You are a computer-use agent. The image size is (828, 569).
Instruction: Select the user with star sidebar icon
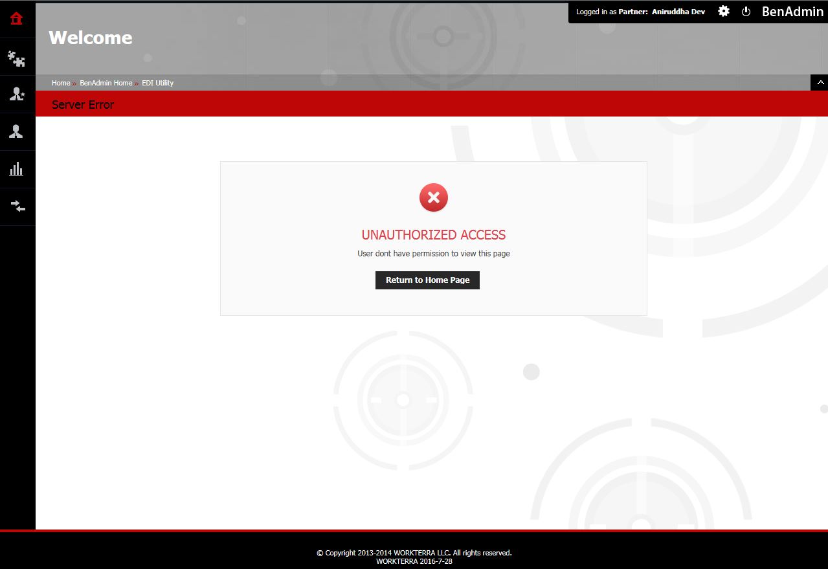(x=17, y=95)
